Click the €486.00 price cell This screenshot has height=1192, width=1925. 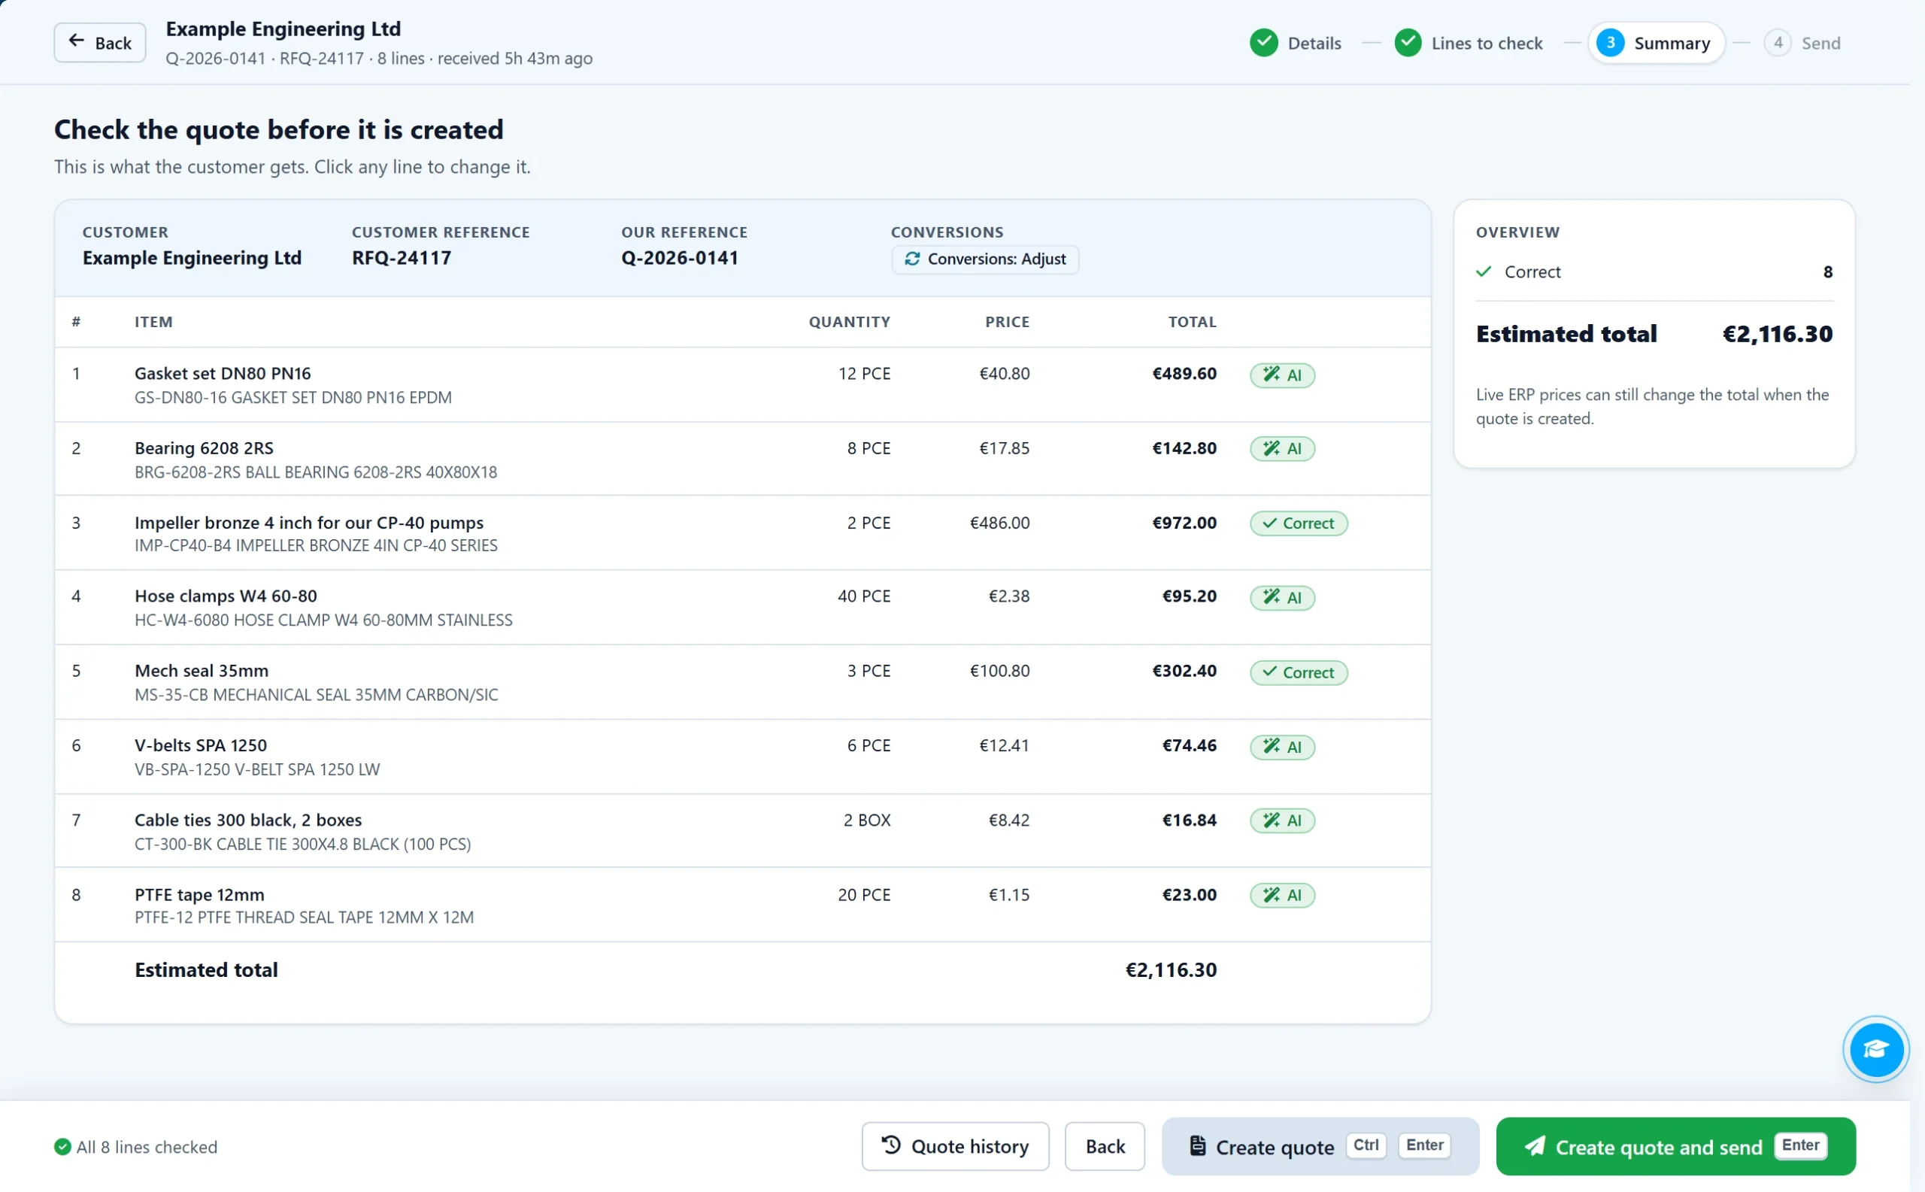(x=999, y=523)
